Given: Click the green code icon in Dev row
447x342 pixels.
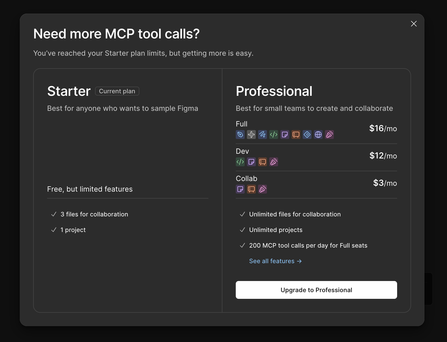Looking at the screenshot, I should (240, 162).
